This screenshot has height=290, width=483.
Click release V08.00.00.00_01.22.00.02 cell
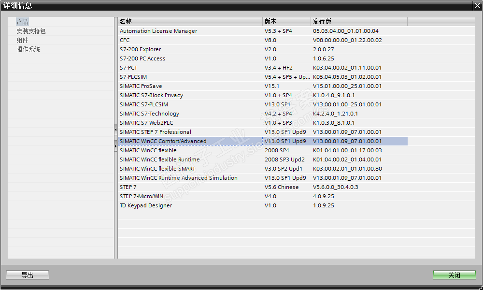click(x=359, y=40)
